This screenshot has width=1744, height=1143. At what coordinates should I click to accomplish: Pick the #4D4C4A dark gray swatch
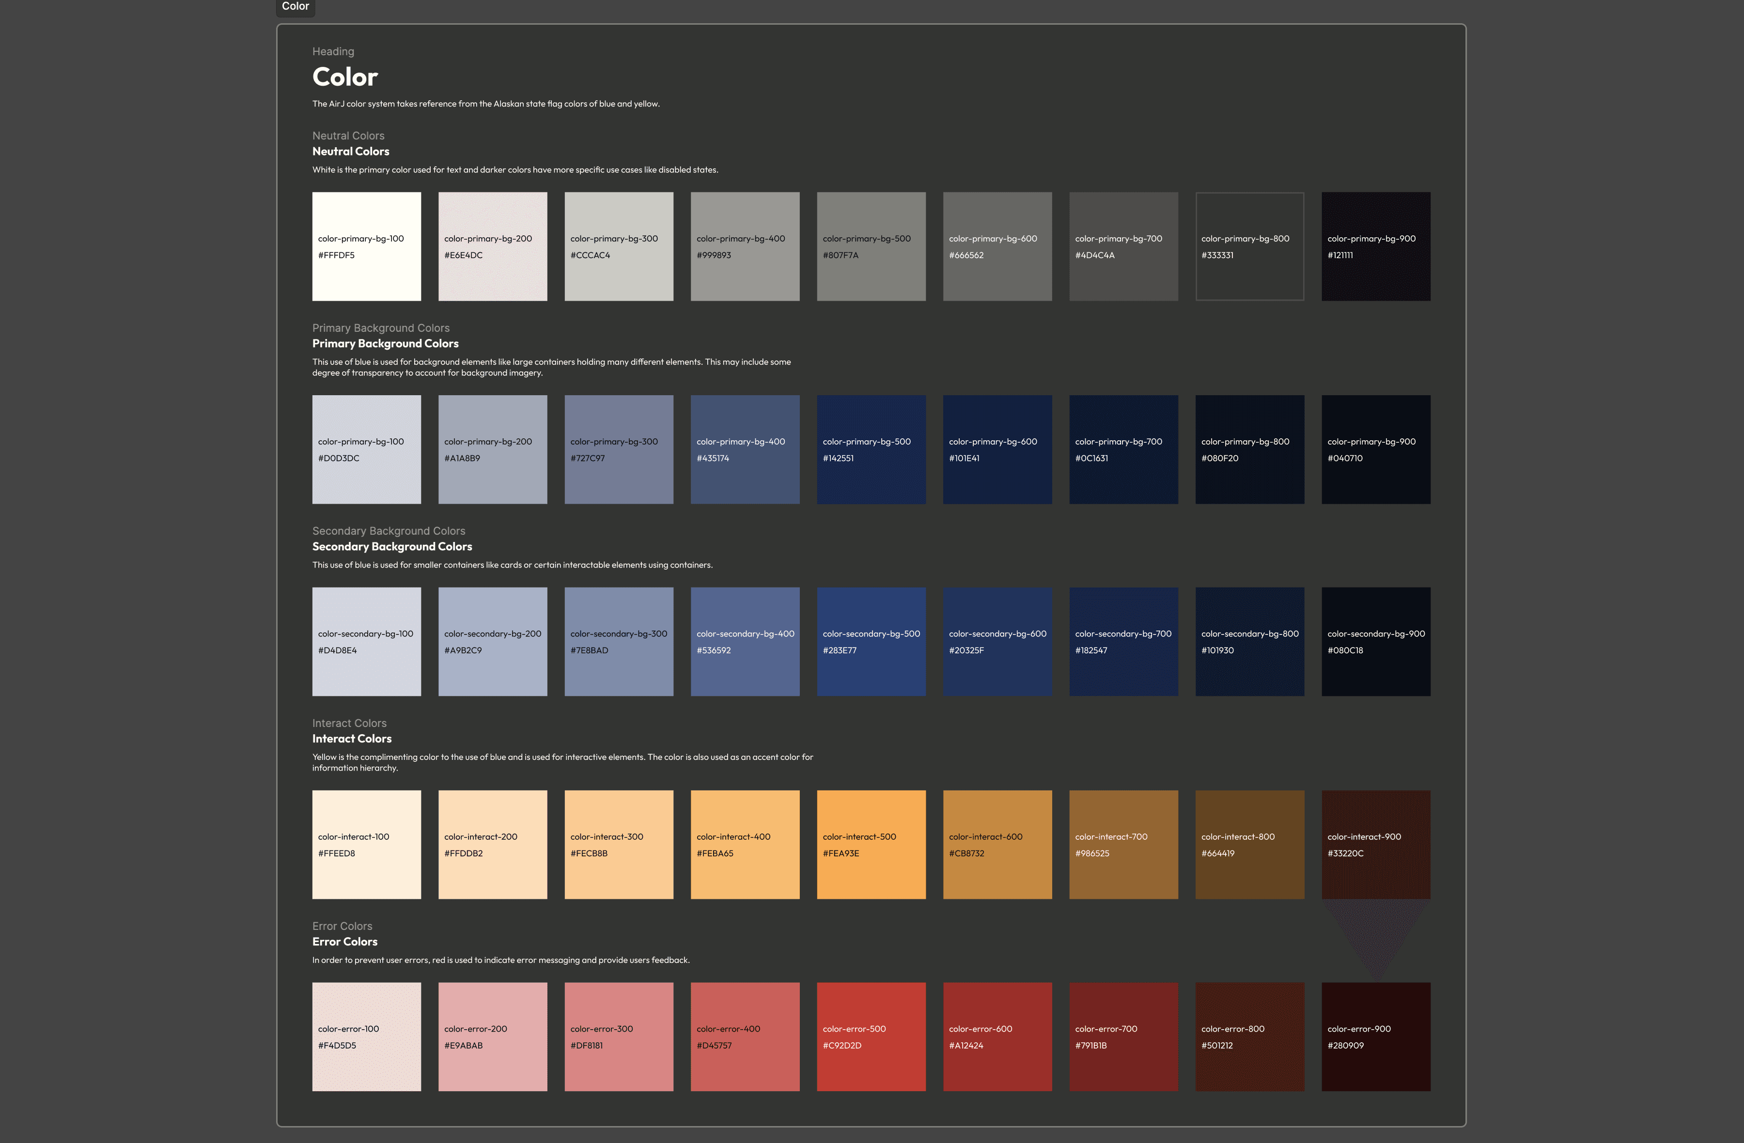[1123, 247]
